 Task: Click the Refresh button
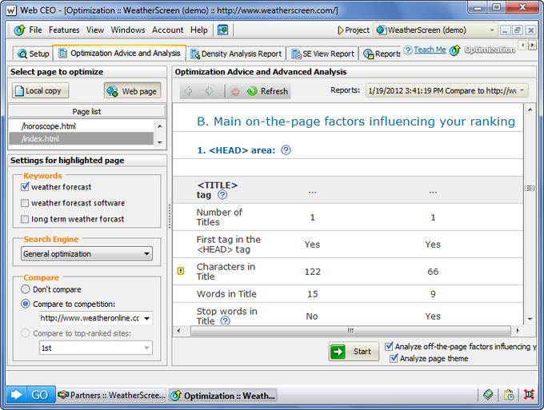267,91
